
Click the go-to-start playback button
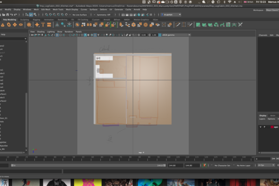pyautogui.click(x=273, y=159)
